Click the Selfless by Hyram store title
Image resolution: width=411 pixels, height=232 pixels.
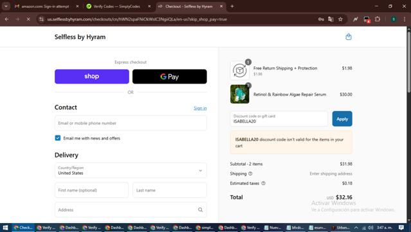pyautogui.click(x=80, y=37)
